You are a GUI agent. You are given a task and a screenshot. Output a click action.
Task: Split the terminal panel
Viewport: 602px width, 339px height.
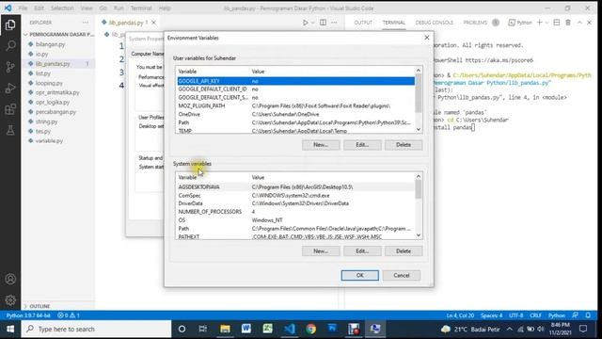tap(557, 23)
